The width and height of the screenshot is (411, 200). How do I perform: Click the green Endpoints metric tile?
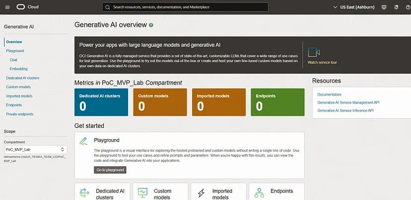pyautogui.click(x=277, y=102)
